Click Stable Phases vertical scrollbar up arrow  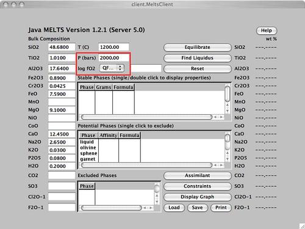click(x=228, y=105)
